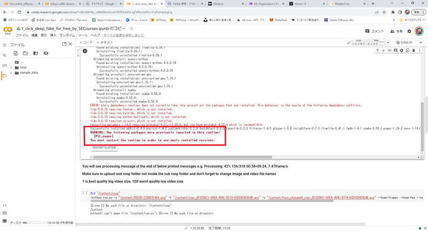Open the 表示 menu
Image resolution: width=428 pixels, height=231 pixels.
(44, 35)
